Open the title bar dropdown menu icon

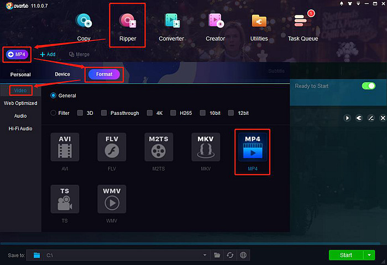click(x=358, y=3)
